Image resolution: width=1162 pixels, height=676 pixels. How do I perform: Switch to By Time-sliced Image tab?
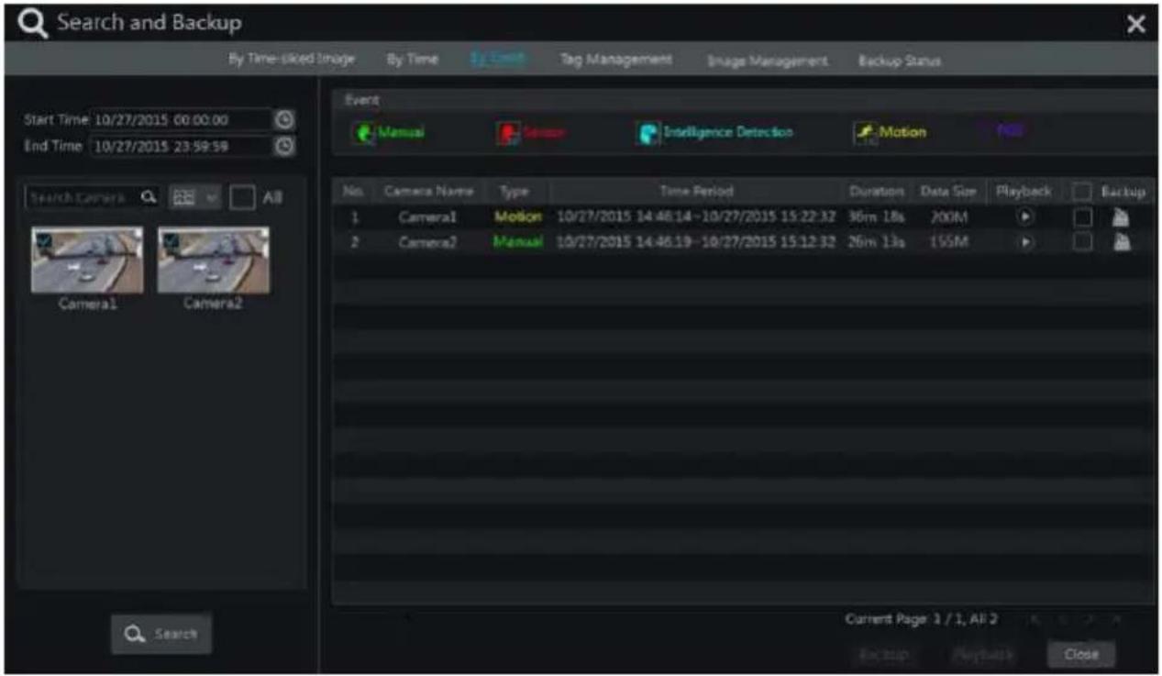coord(291,59)
